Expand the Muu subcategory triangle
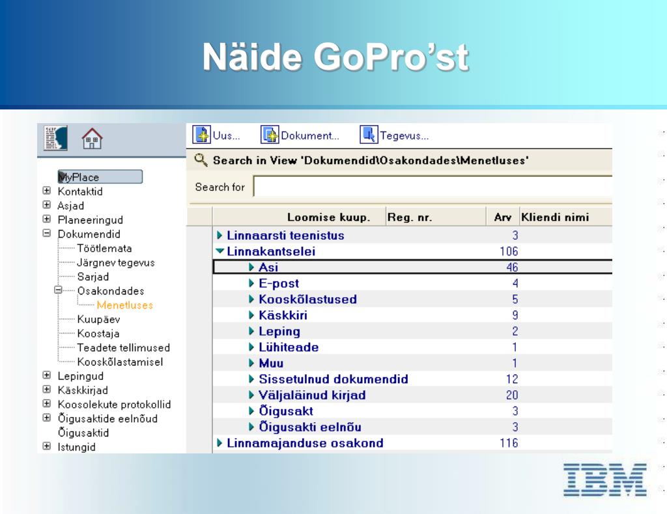 pos(251,362)
